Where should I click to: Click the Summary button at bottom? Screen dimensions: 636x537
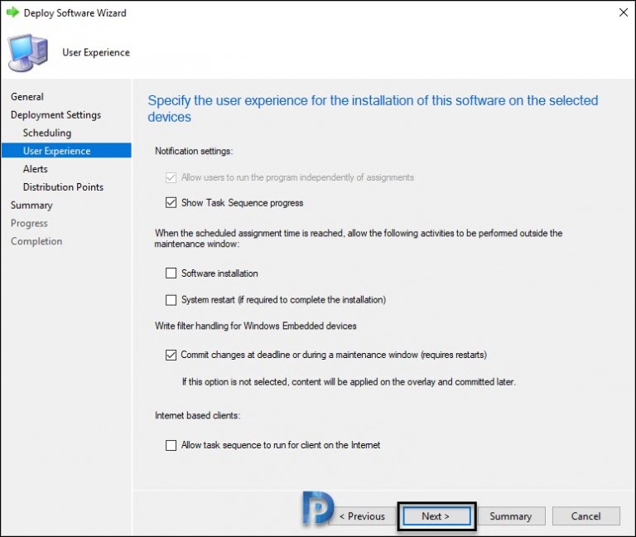511,516
